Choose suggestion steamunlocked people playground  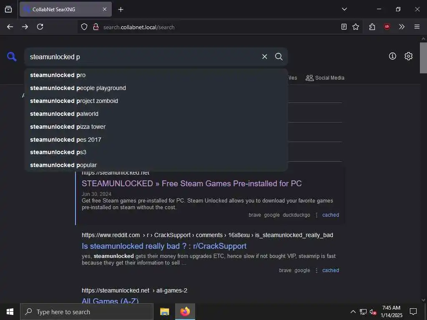[156, 88]
